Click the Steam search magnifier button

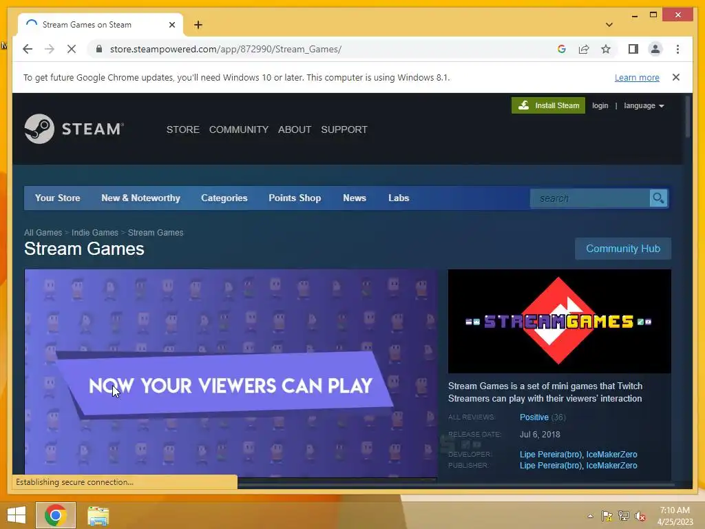click(659, 198)
